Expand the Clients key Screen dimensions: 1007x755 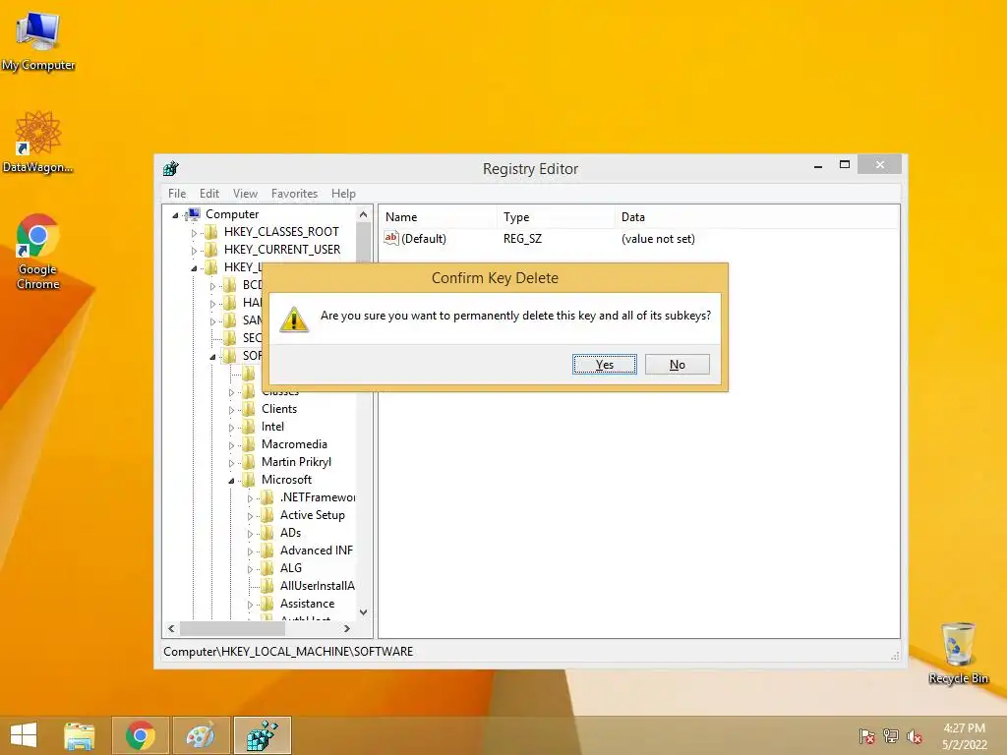pyautogui.click(x=231, y=410)
